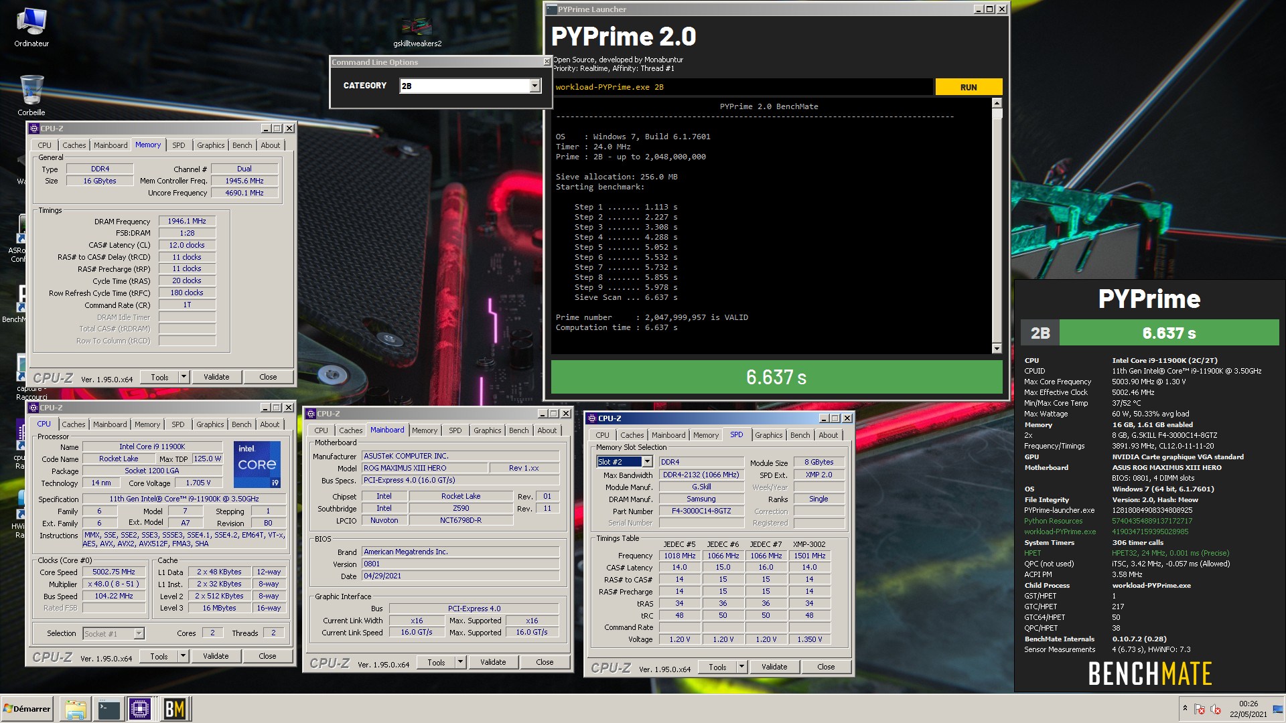The height and width of the screenshot is (723, 1286).
Task: Select Memory tab in CPU-Z SPD window
Action: tap(706, 435)
